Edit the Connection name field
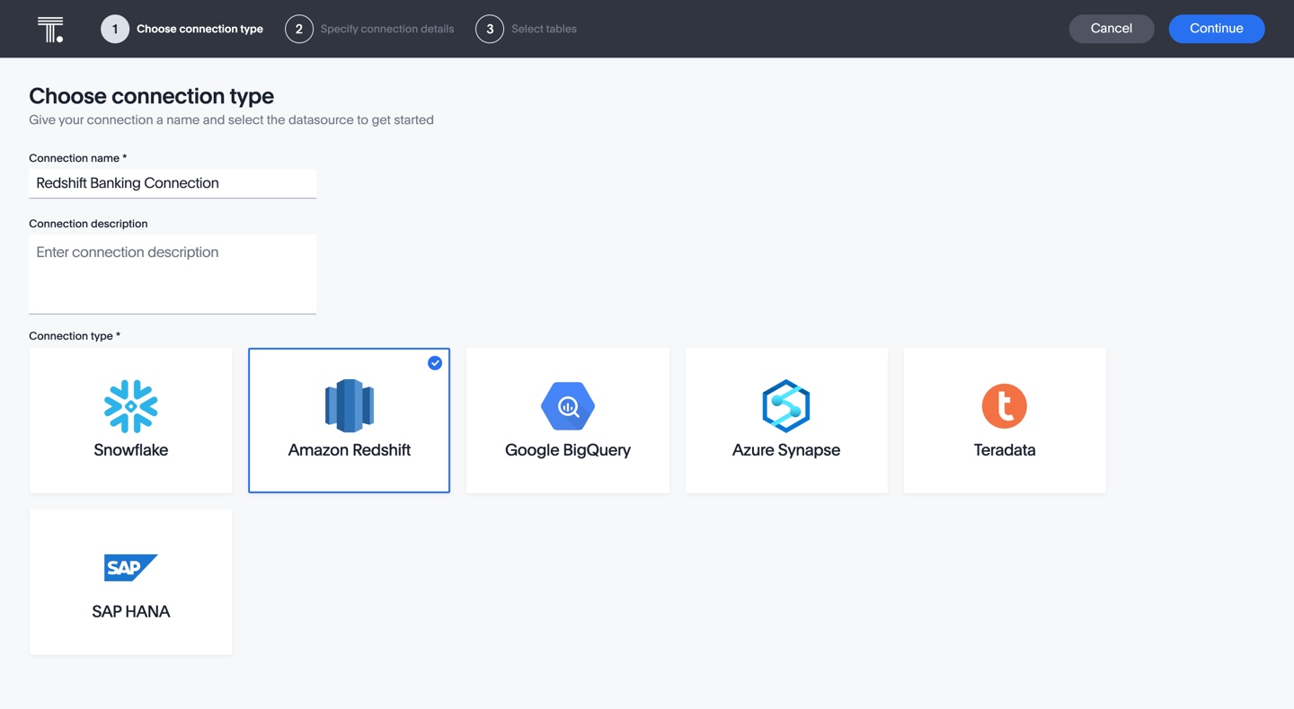 [173, 183]
